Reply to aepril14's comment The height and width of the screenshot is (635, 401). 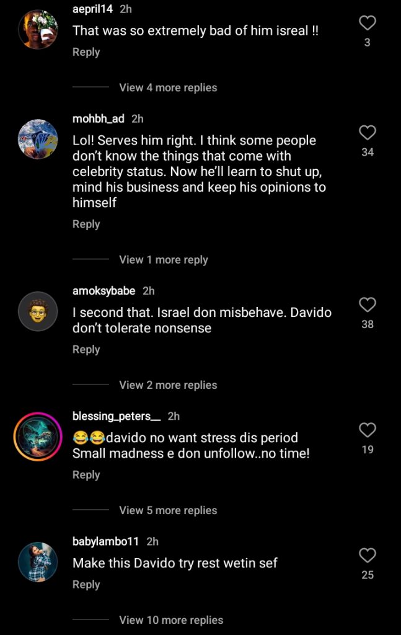pos(86,52)
